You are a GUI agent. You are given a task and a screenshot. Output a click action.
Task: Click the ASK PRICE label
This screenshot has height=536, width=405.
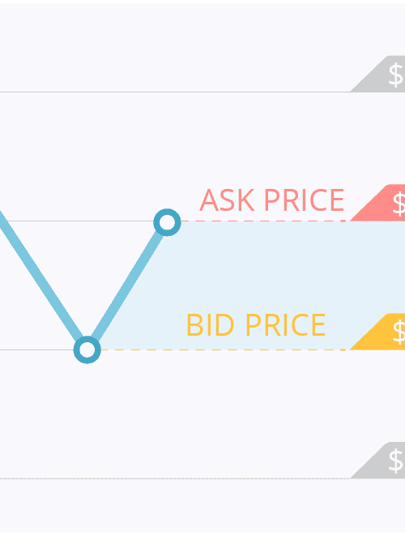click(x=272, y=200)
